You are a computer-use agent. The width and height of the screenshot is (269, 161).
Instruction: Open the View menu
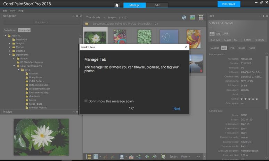13,11
